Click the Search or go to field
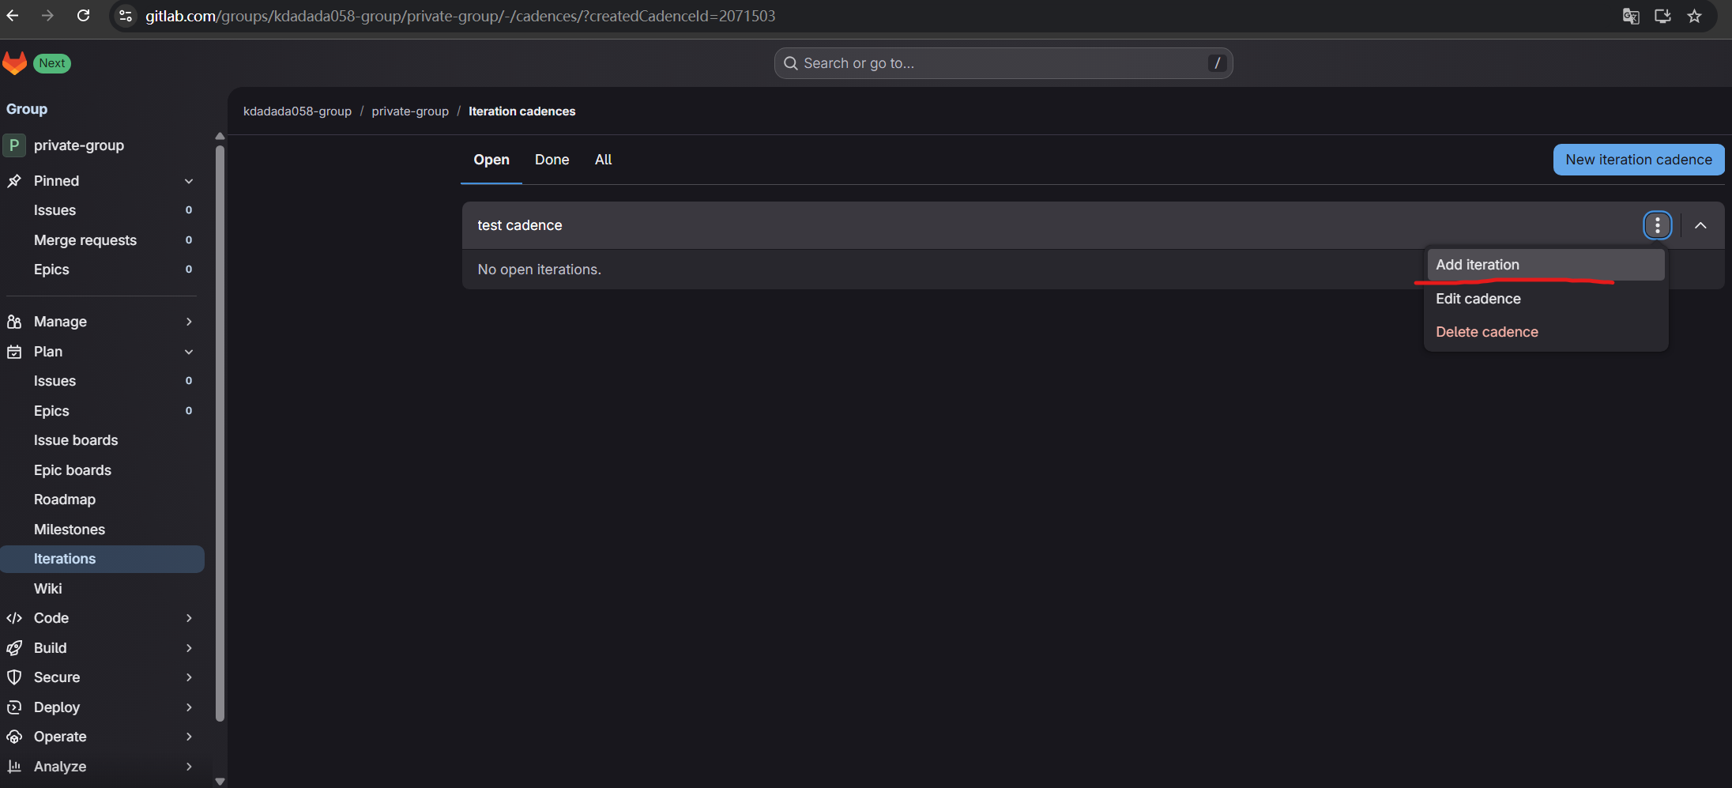Screen dimensions: 1732x788 (x=1002, y=63)
